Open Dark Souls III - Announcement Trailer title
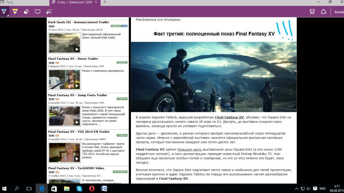 pos(79,22)
